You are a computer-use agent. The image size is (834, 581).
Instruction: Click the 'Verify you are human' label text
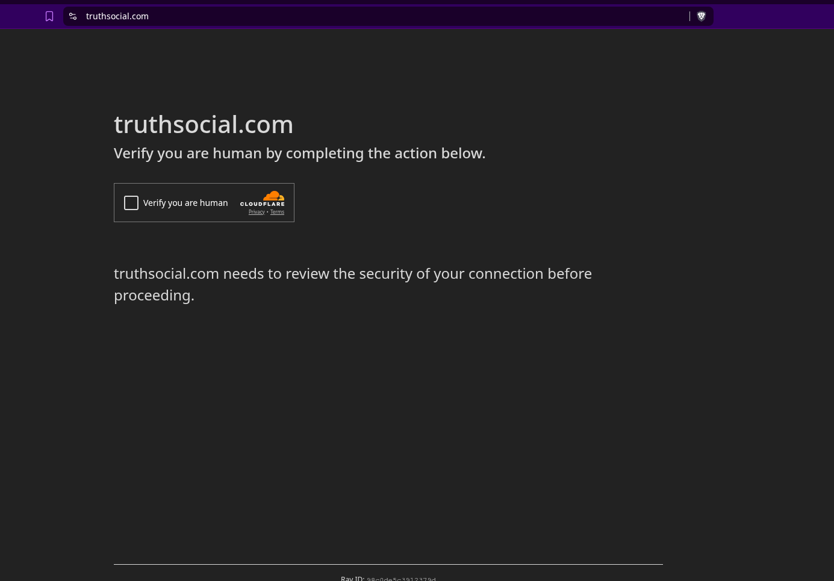185,203
